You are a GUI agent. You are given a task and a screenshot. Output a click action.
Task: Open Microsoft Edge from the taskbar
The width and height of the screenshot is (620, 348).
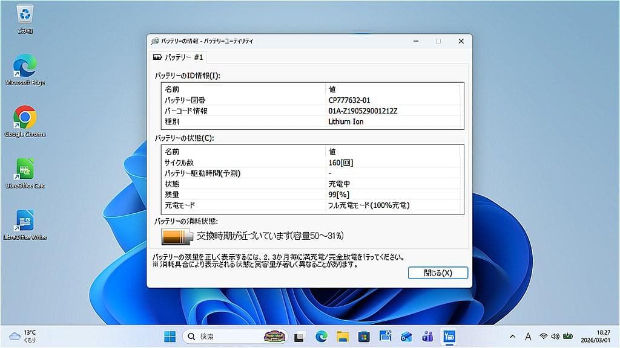pos(321,337)
